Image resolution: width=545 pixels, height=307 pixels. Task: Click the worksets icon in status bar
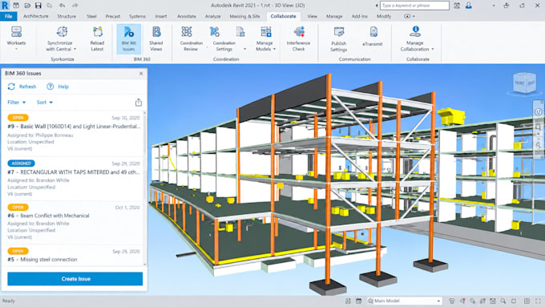[x=349, y=301]
